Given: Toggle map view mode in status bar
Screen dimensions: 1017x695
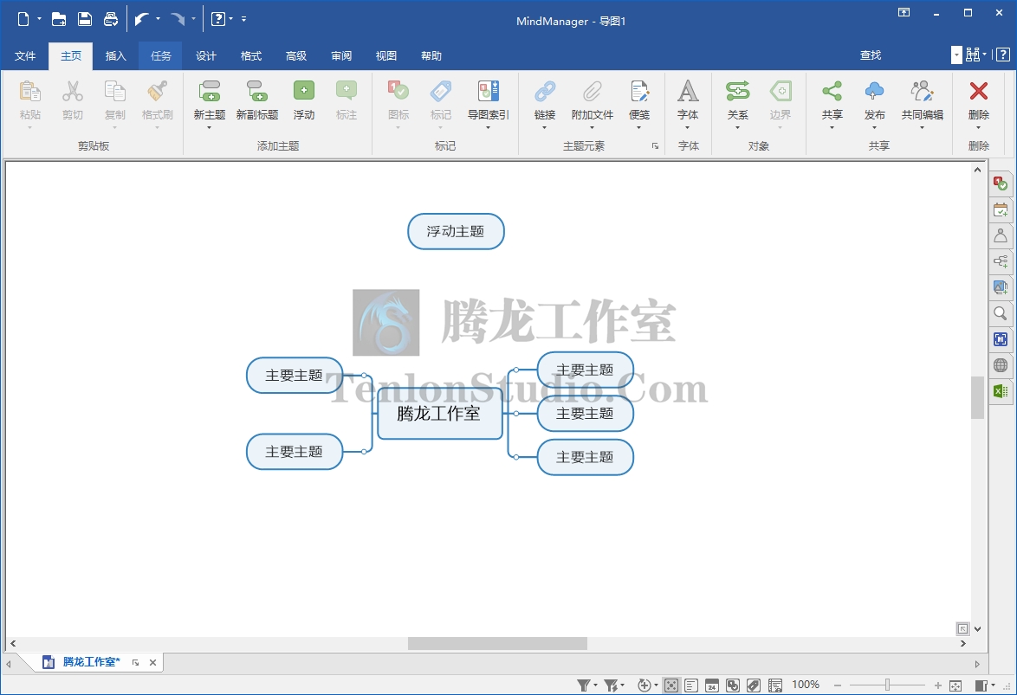Looking at the screenshot, I should (x=671, y=685).
